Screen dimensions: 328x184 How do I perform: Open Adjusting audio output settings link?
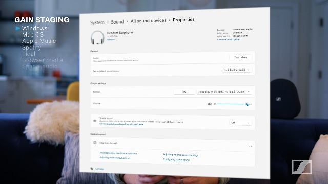(115, 158)
